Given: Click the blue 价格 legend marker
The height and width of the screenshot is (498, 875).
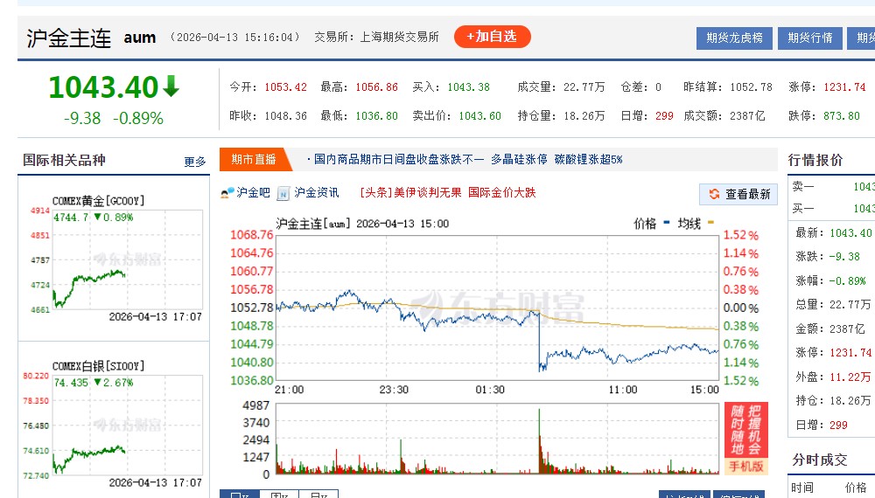Looking at the screenshot, I should pyautogui.click(x=666, y=223).
